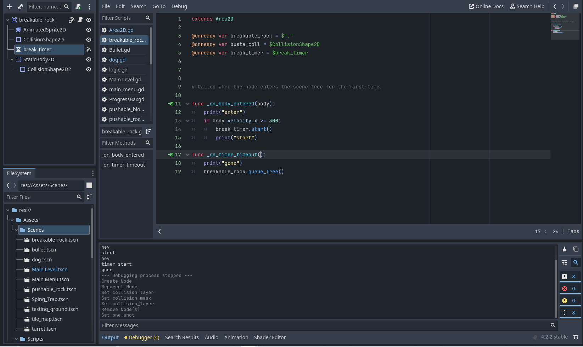Screen dimensions: 583x347
Task: Add a new node with the plus icon
Action: (x=9, y=6)
